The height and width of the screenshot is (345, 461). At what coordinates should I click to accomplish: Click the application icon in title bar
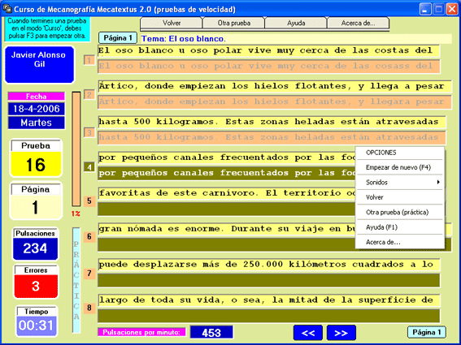point(7,9)
